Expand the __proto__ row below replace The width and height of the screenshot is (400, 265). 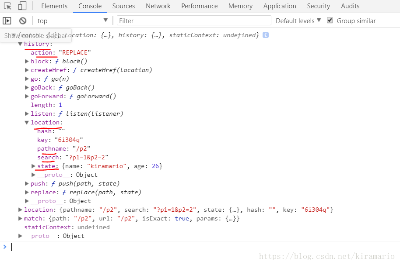click(x=27, y=201)
